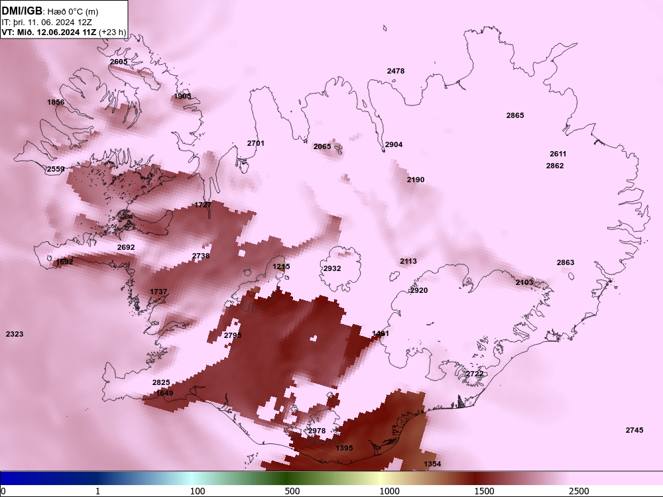Pick the 2865 value label
Screen dimensions: 663x497
(x=515, y=115)
